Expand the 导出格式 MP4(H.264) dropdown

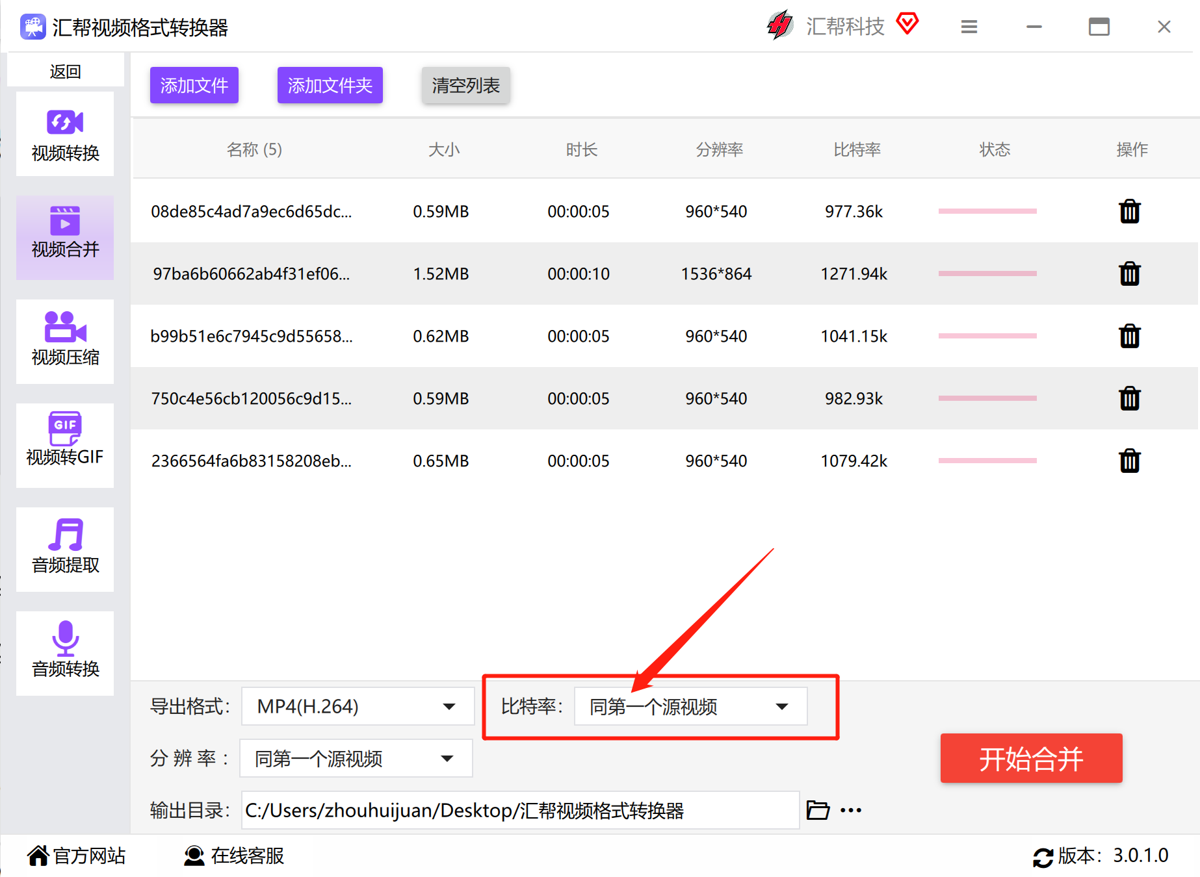pos(358,706)
